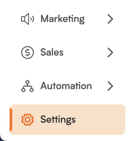Click the top circle node of Automation icon

(28, 82)
